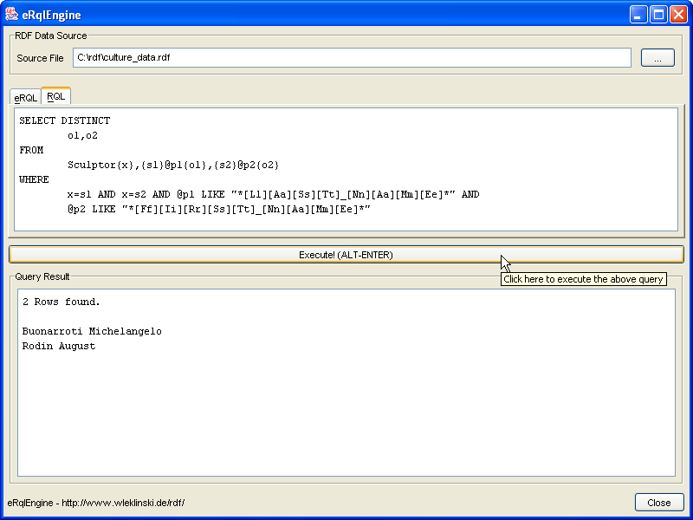Click the Sculptor{x} line in the query
The height and width of the screenshot is (520, 693).
[173, 165]
